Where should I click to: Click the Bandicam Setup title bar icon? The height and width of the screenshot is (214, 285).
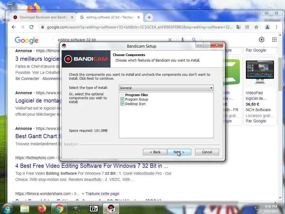click(x=64, y=46)
